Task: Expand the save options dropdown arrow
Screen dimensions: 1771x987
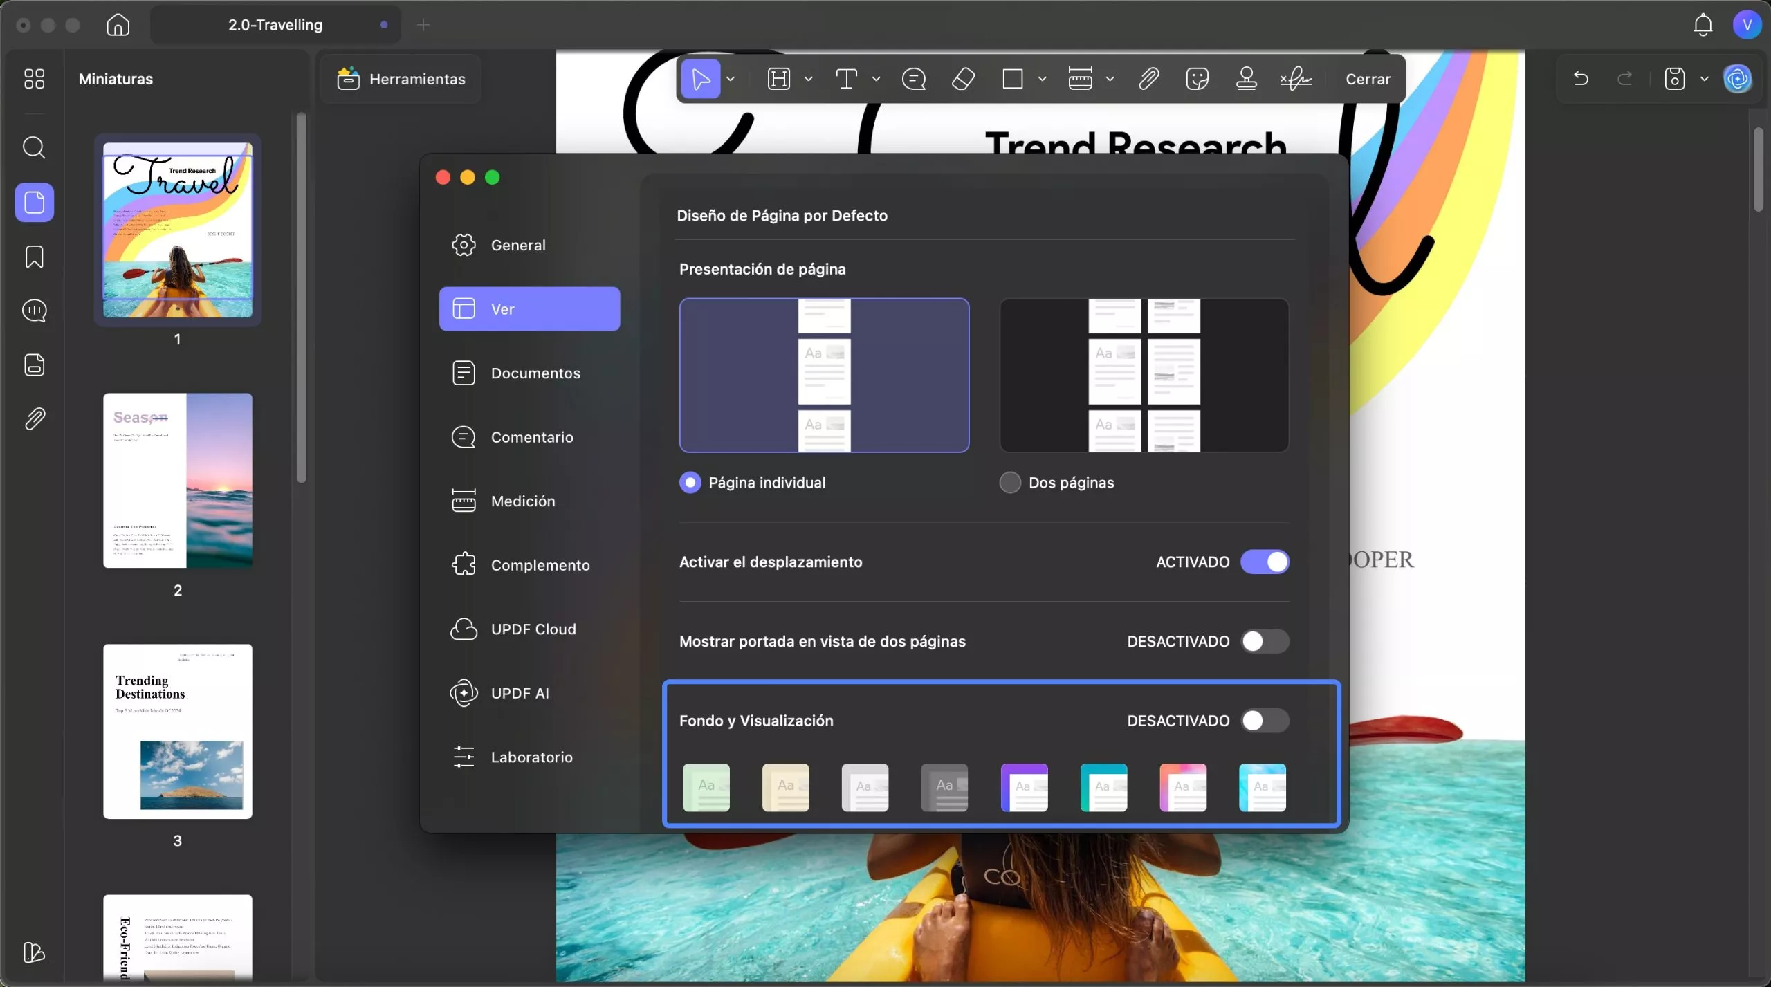Action: pyautogui.click(x=1704, y=79)
